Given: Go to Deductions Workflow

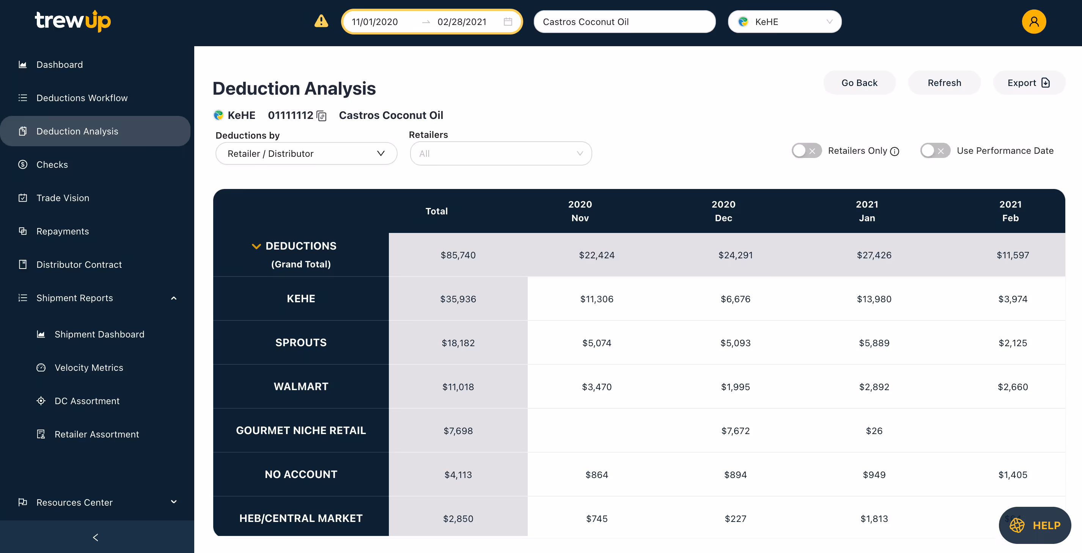Looking at the screenshot, I should pyautogui.click(x=82, y=98).
